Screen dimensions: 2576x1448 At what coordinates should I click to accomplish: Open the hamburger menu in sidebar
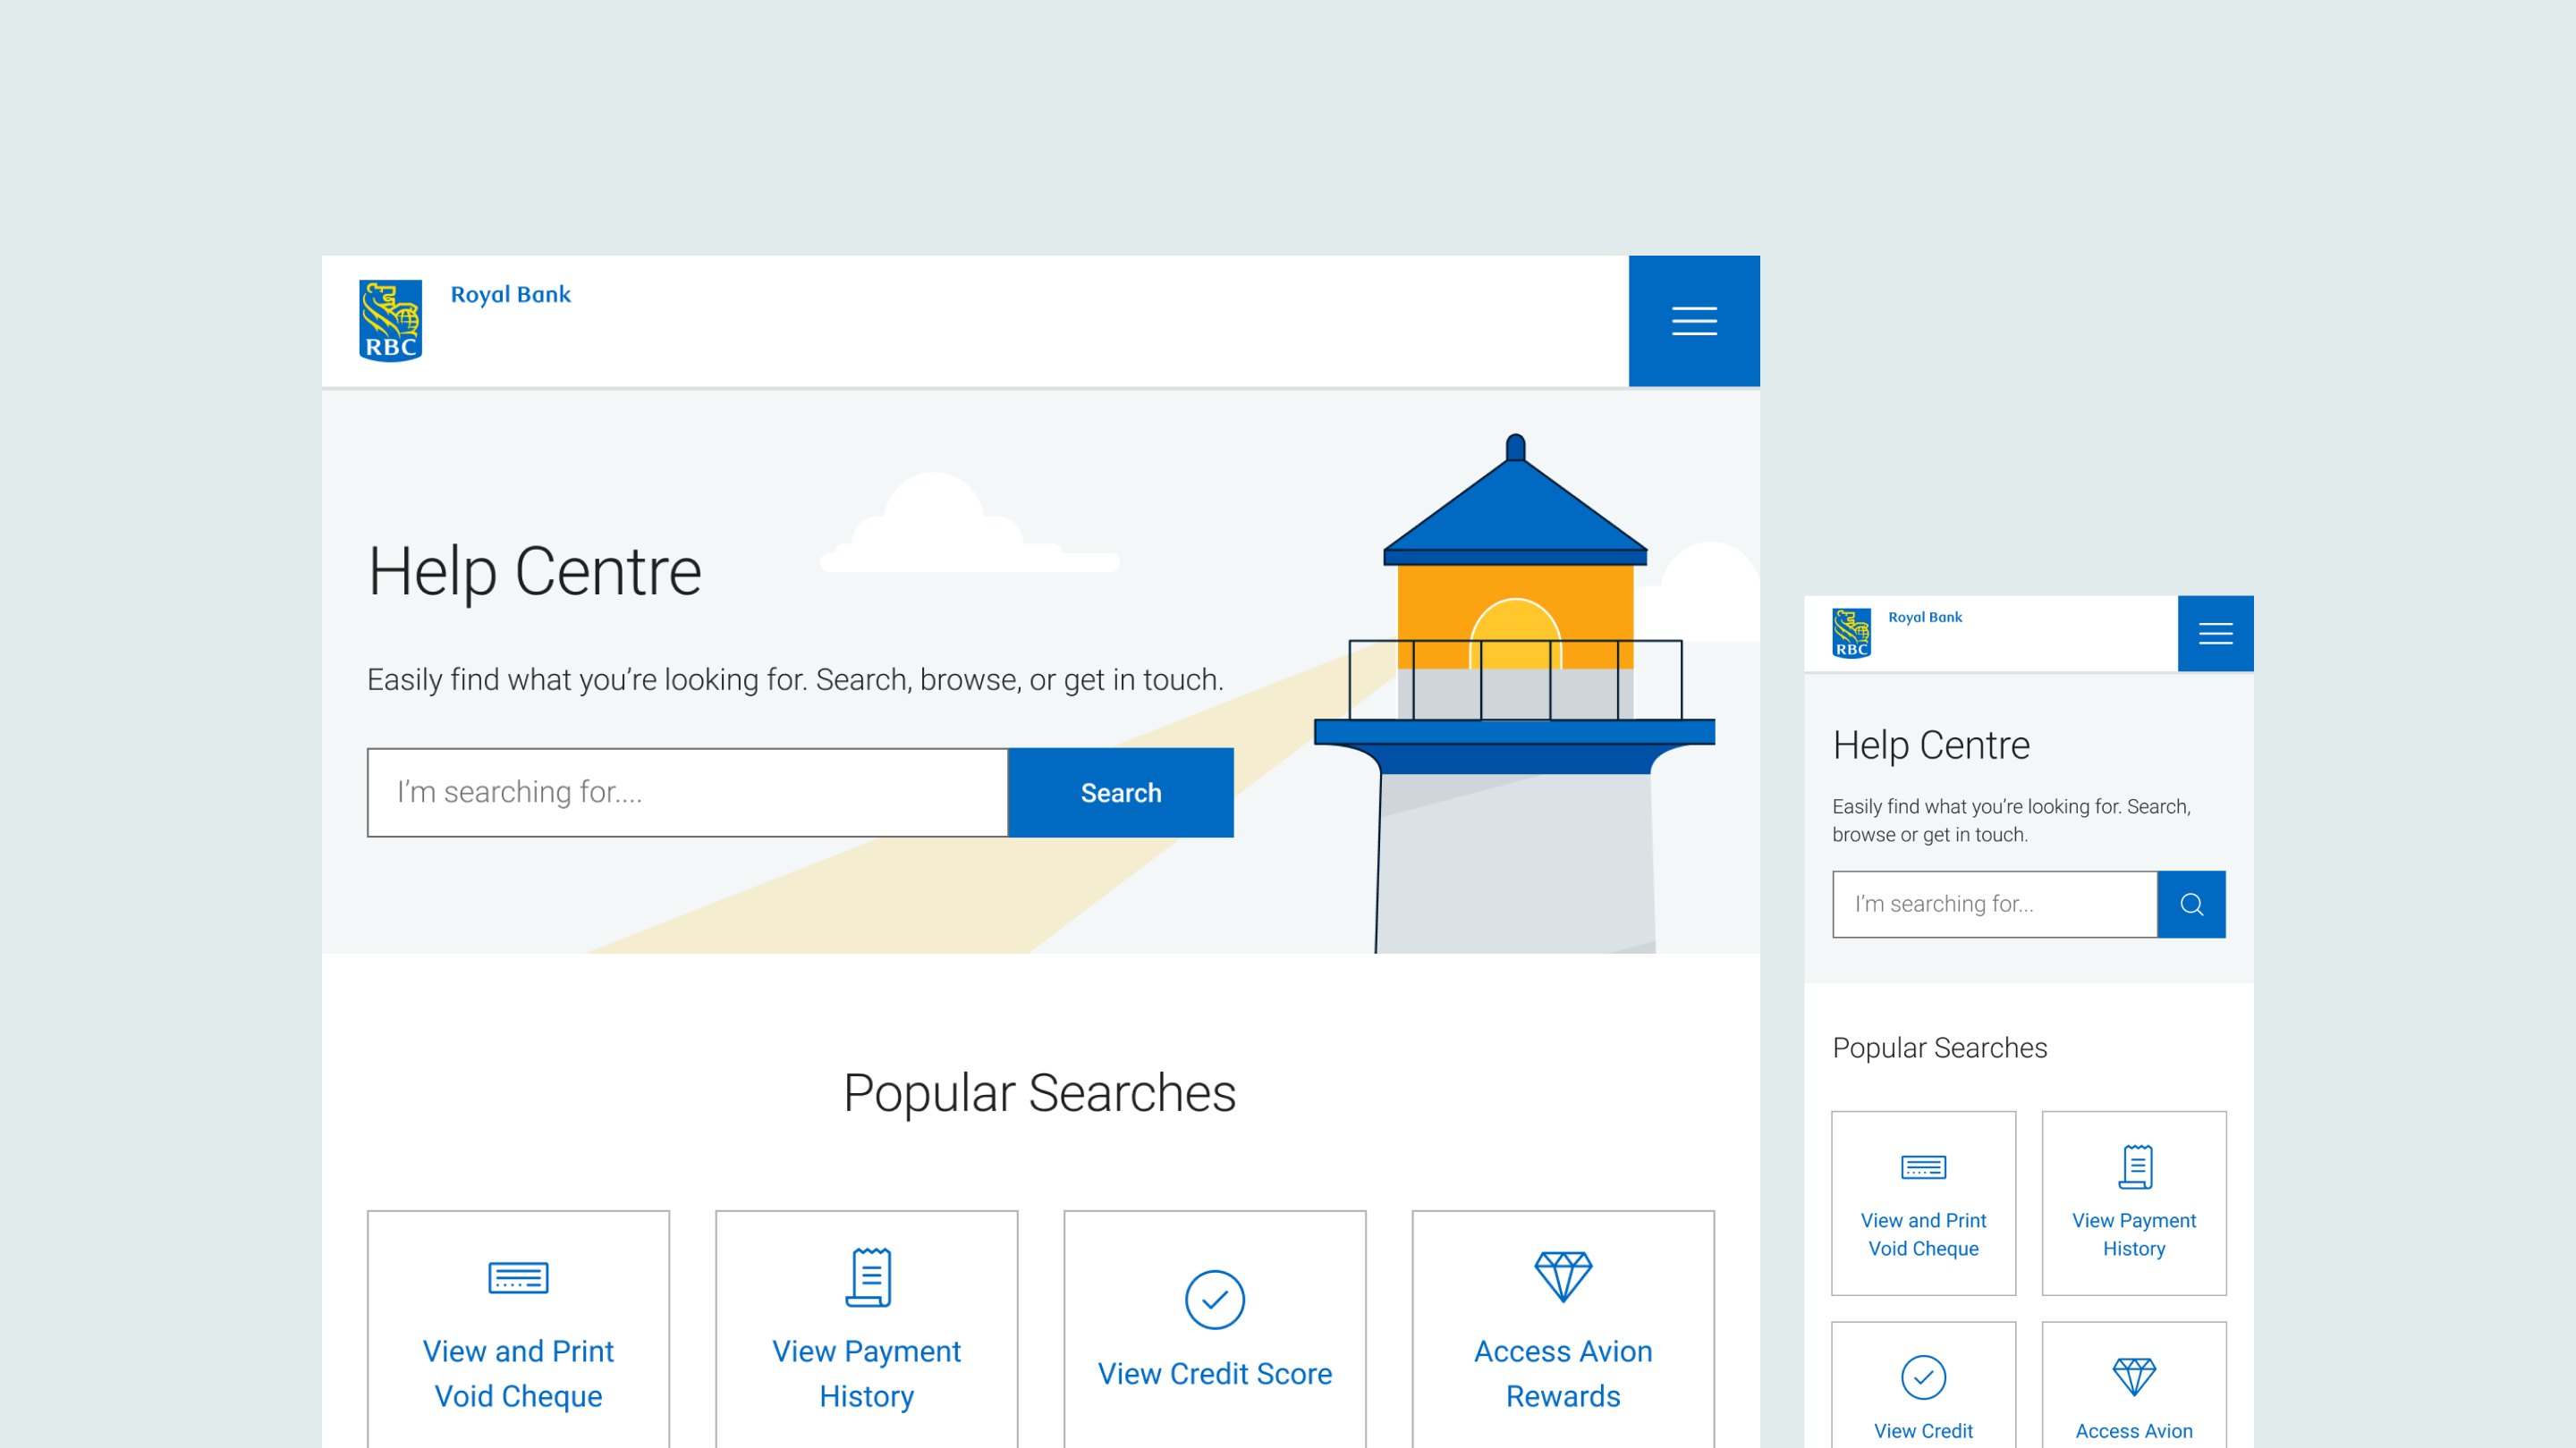2216,633
